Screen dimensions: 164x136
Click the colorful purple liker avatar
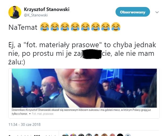click(73, 135)
